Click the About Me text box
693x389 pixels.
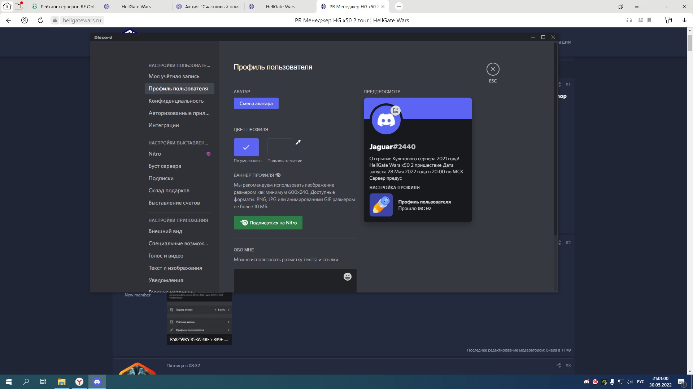[x=295, y=281]
